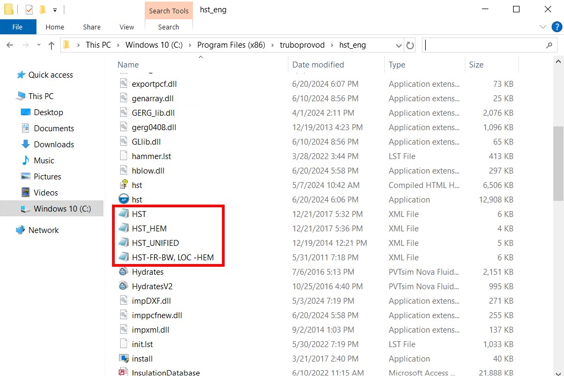Expand the ribbon using the chevron
Image resolution: width=564 pixels, height=376 pixels.
point(543,27)
